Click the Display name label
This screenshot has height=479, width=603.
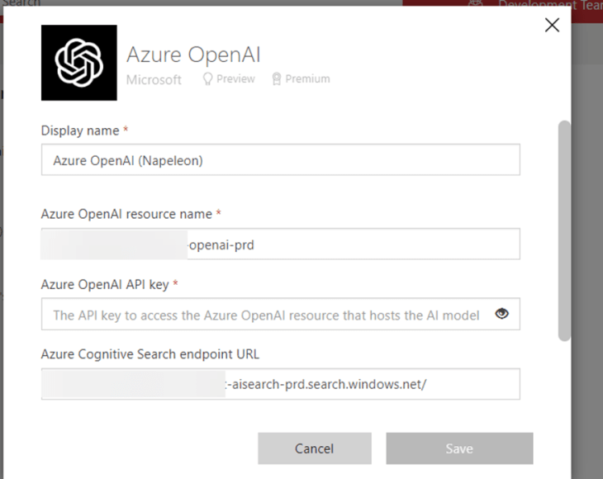point(80,130)
